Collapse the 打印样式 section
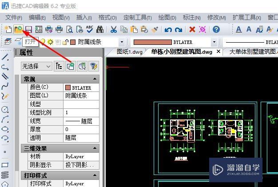Viewport: 278px width, 187px height. pyautogui.click(x=95, y=175)
